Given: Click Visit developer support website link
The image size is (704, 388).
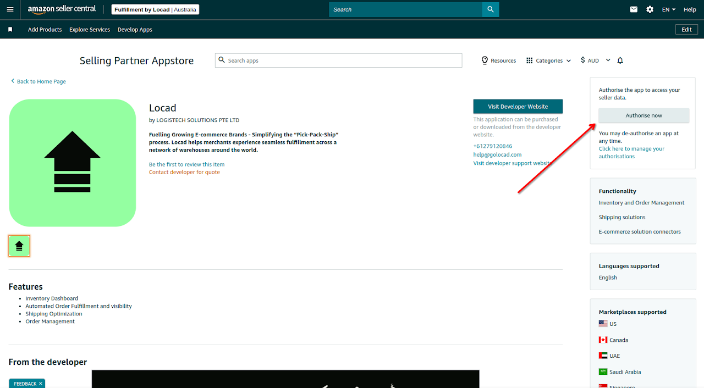Looking at the screenshot, I should [x=512, y=163].
